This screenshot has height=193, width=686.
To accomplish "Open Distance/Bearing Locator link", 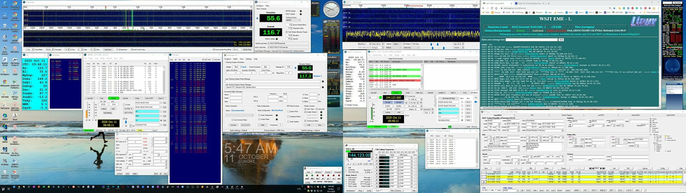I will tap(498, 31).
